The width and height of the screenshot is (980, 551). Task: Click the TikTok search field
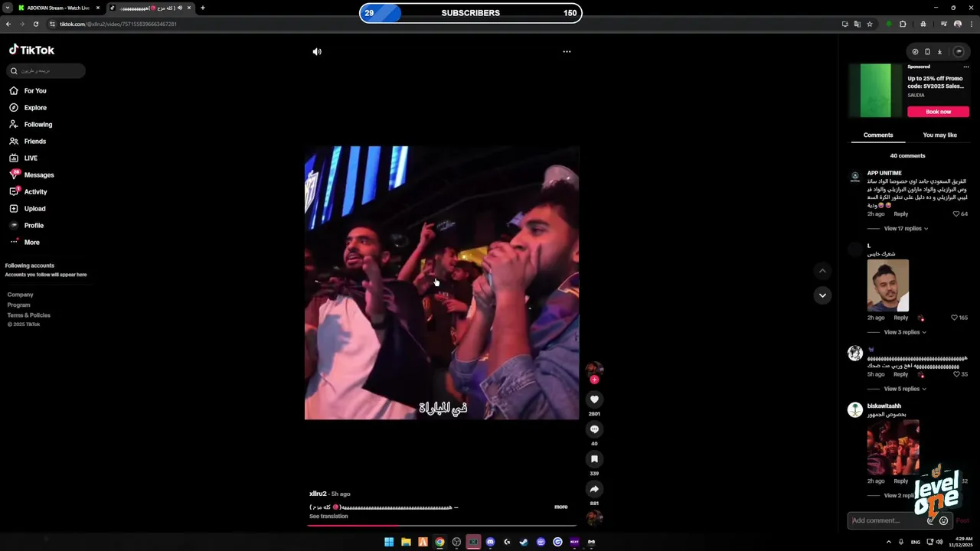(46, 71)
